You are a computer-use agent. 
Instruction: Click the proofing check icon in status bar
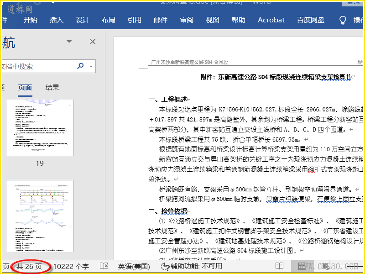pos(104,266)
